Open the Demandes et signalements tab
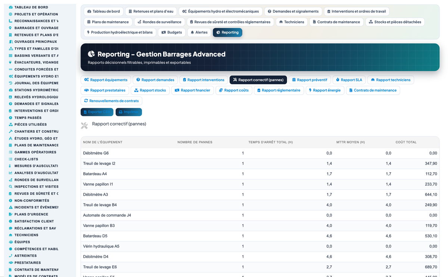448x277 pixels. coord(293,12)
